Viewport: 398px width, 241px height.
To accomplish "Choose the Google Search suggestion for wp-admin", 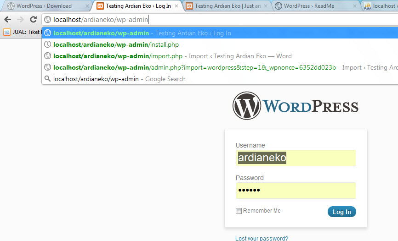I will pyautogui.click(x=220, y=79).
